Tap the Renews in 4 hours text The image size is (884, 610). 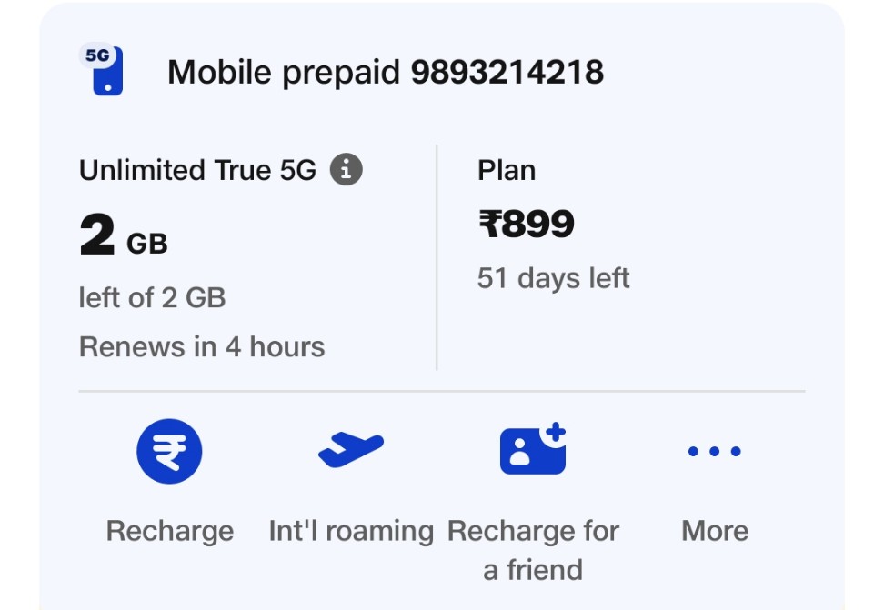pyautogui.click(x=202, y=346)
